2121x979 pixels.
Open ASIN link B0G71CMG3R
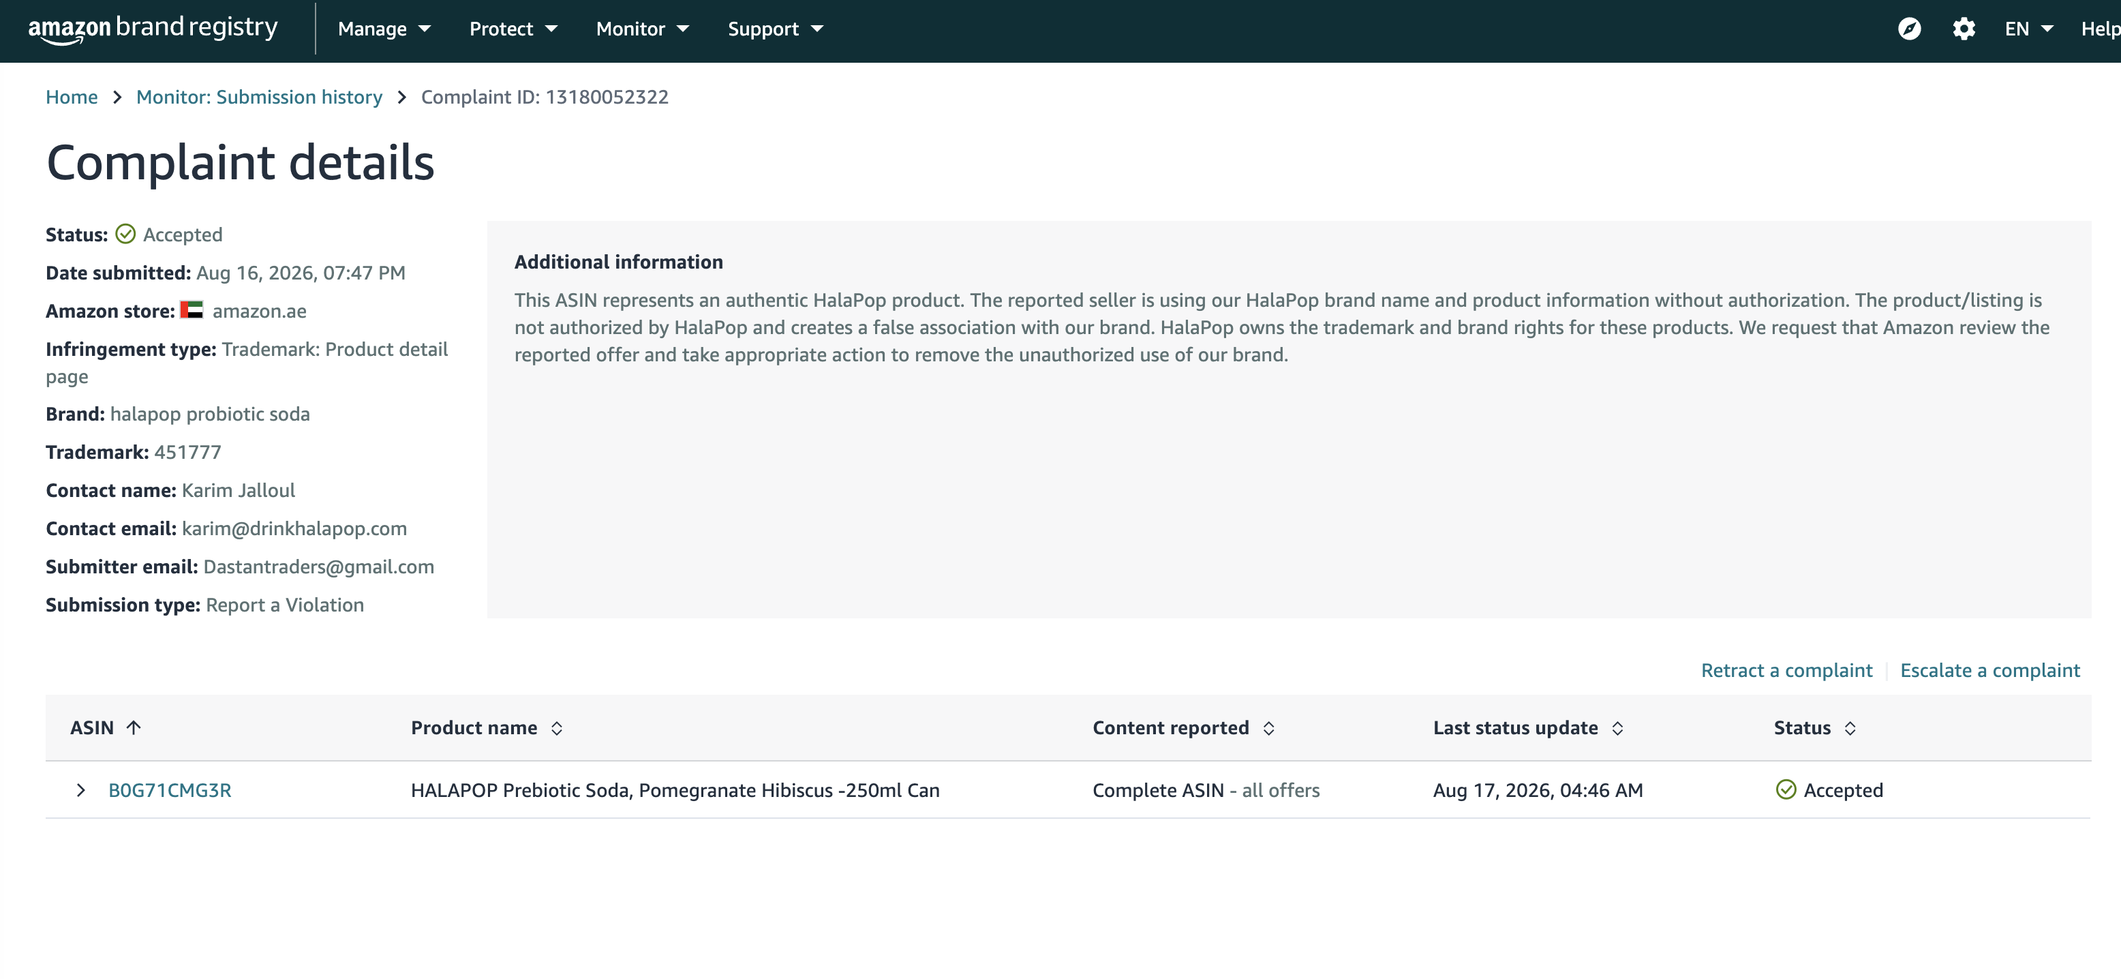coord(170,789)
